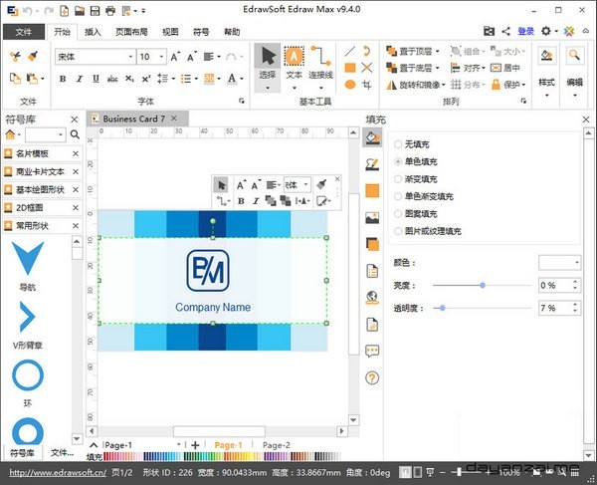Choose the 渐变填充 radio option
This screenshot has height=485, width=597.
click(399, 178)
